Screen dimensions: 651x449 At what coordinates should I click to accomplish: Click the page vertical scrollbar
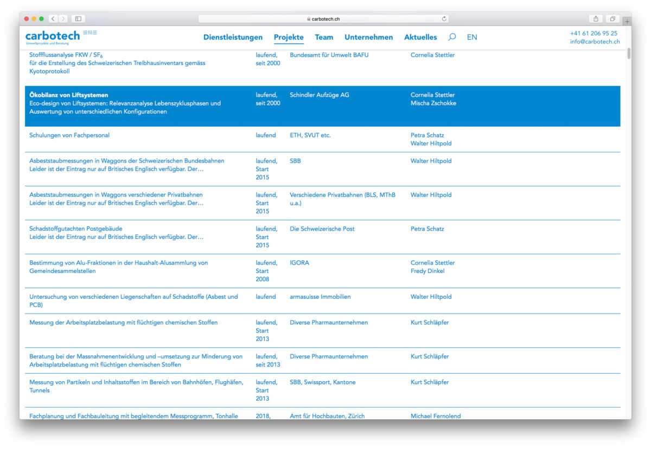pyautogui.click(x=629, y=53)
